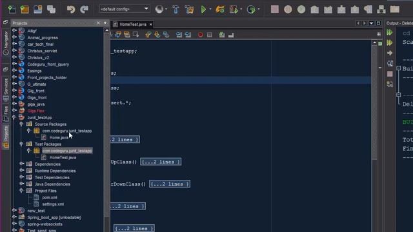
Task: Select the new_test project
Action: click(x=36, y=211)
